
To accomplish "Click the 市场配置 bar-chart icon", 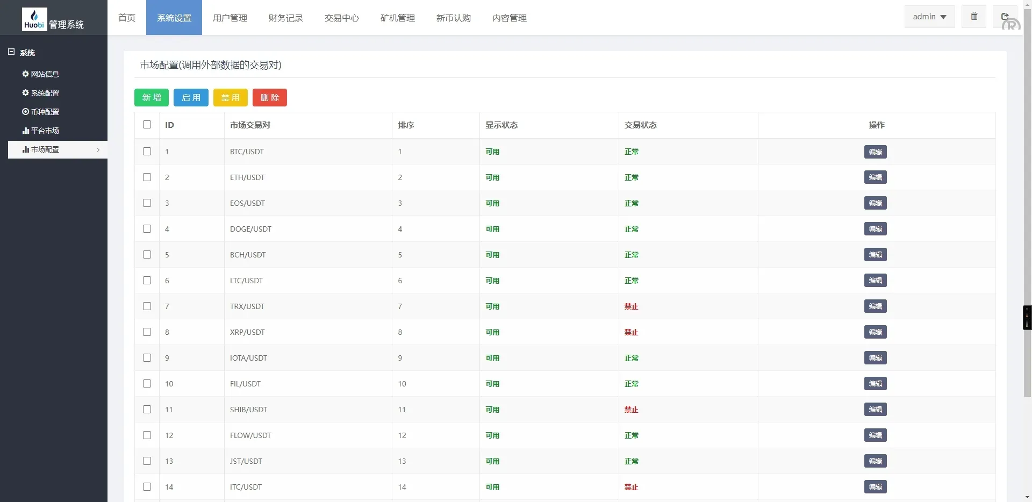I will [x=25, y=150].
